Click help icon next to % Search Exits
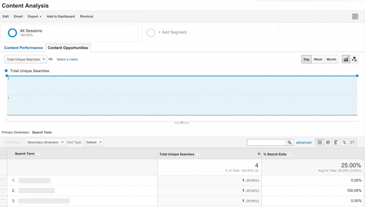 pyautogui.click(x=290, y=154)
